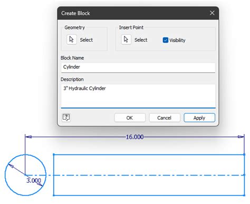The width and height of the screenshot is (250, 204).
Task: Click the OK button
Action: (x=130, y=118)
